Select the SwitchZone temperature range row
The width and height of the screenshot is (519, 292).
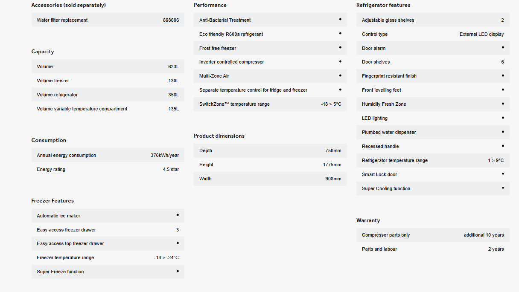270,104
